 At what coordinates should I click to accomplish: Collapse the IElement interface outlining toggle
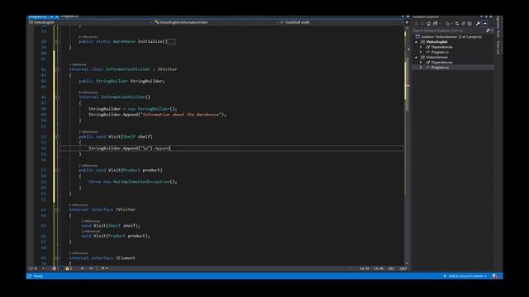(57, 258)
